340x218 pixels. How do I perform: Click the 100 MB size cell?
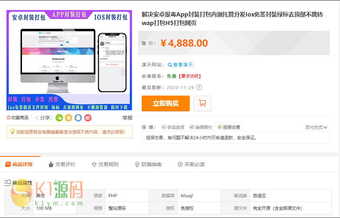point(55,208)
